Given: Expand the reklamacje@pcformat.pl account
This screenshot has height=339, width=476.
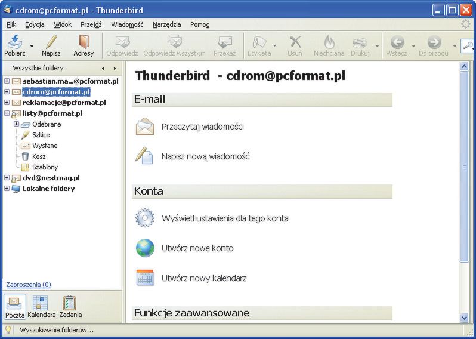Looking at the screenshot, I should pyautogui.click(x=7, y=103).
